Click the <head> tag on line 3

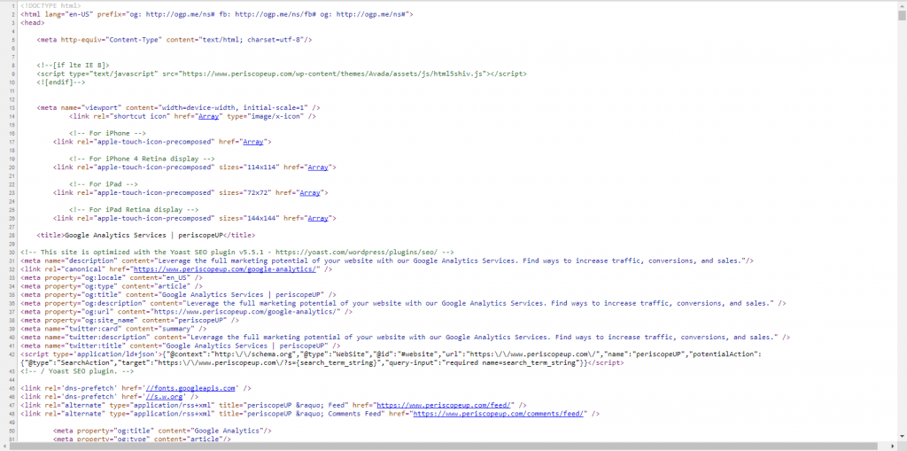[x=33, y=22]
